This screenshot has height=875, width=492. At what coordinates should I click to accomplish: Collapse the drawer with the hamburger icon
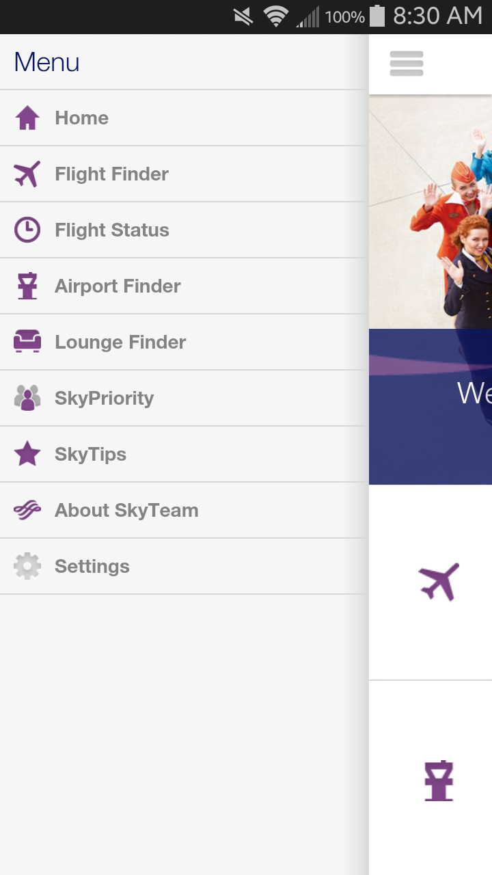point(407,64)
